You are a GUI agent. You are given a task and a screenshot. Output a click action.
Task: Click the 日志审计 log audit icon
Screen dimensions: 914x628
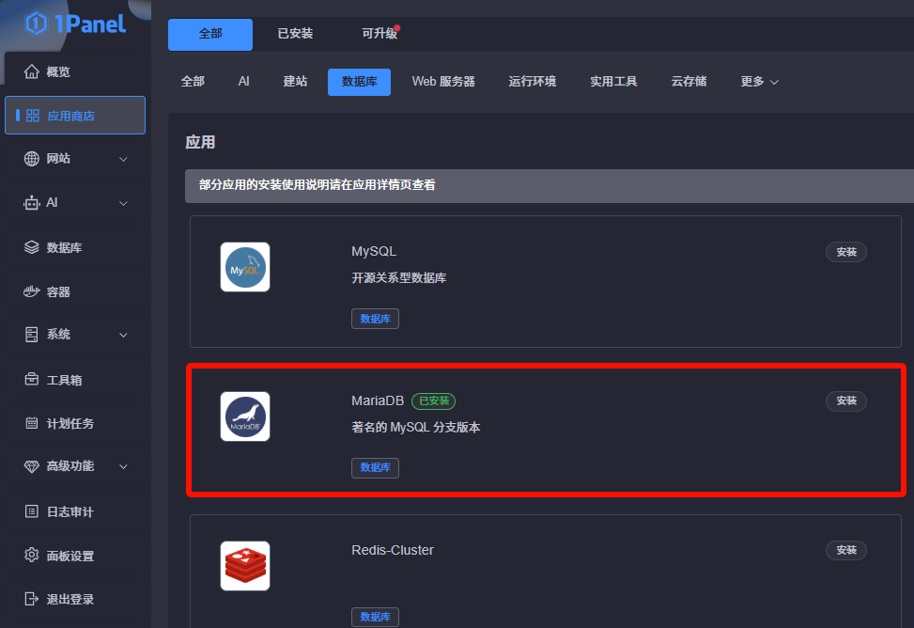[32, 511]
